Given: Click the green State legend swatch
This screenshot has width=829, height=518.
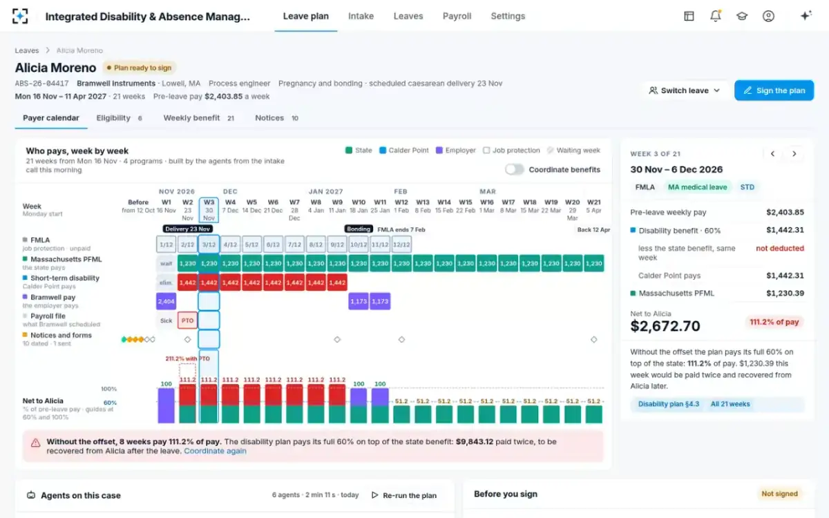Looking at the screenshot, I should 349,150.
